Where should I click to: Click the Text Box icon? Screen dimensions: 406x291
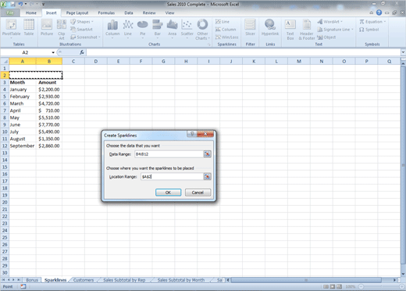(x=290, y=29)
